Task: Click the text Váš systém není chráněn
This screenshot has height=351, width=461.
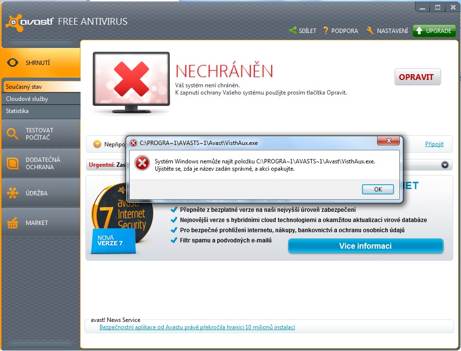Action: coord(207,85)
